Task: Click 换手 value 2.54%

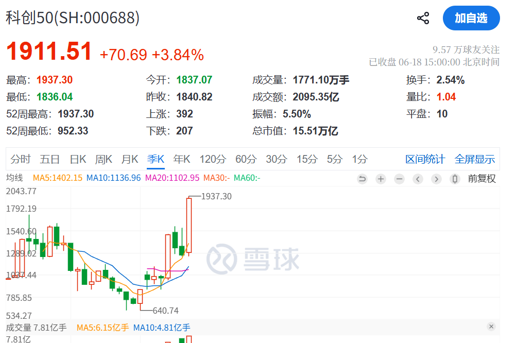Action: coord(451,80)
